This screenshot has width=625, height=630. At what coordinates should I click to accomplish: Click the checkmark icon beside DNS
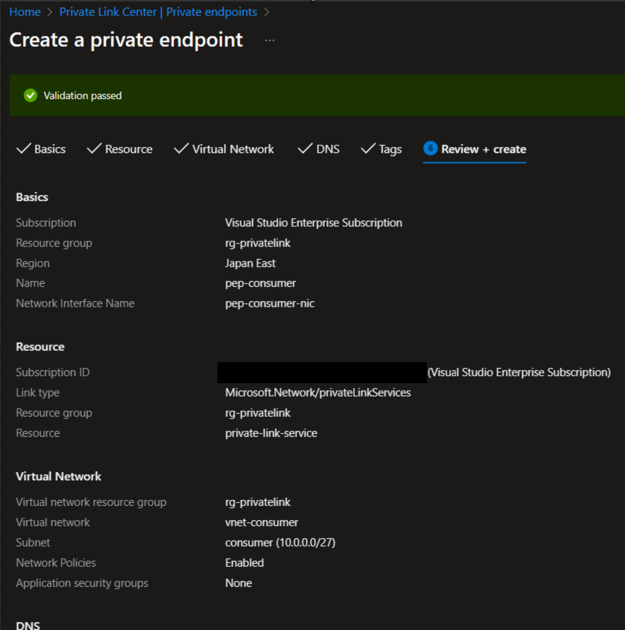[304, 149]
